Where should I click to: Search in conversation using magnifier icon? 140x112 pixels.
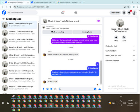click(x=124, y=38)
